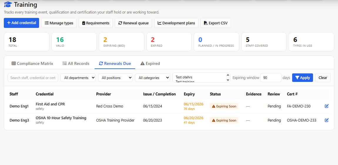This screenshot has width=338, height=165.
Task: Click the Evidence column header
Action: pyautogui.click(x=254, y=94)
